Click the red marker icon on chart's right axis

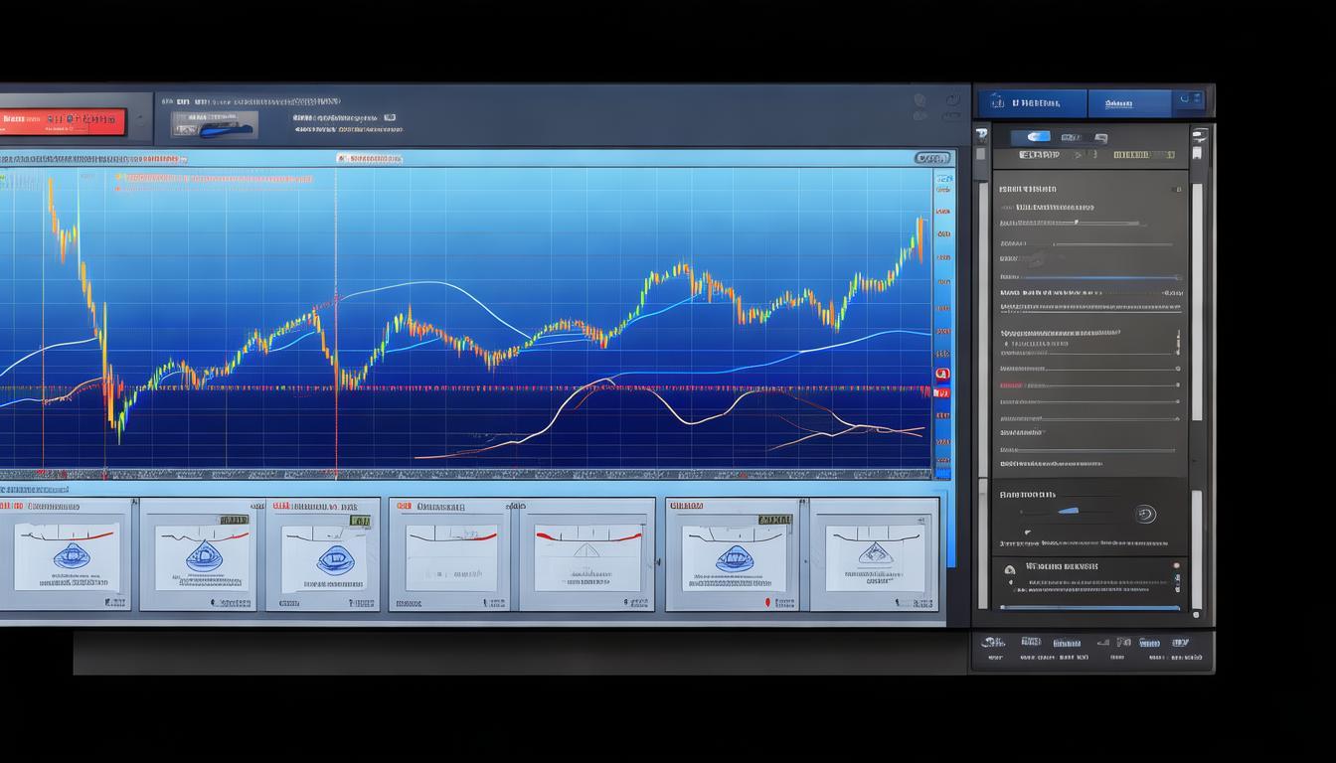[x=941, y=375]
